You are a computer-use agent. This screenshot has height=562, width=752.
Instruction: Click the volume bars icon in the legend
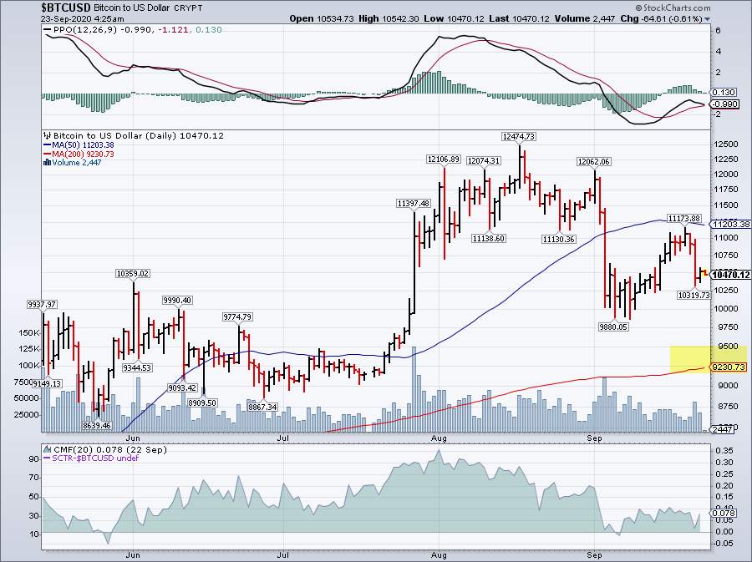(x=47, y=162)
